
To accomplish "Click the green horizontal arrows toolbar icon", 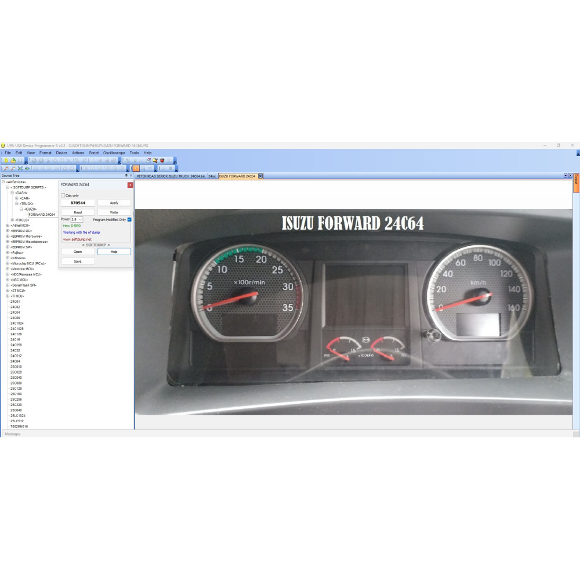I will click(27, 168).
